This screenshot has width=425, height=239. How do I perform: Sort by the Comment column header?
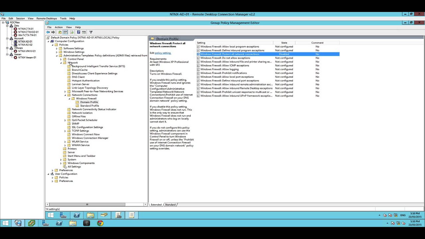317,43
